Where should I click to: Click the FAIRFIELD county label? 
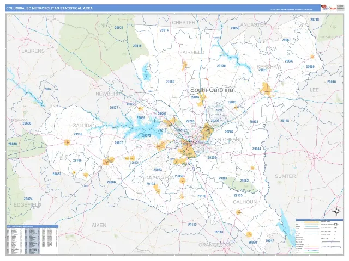(192, 52)
